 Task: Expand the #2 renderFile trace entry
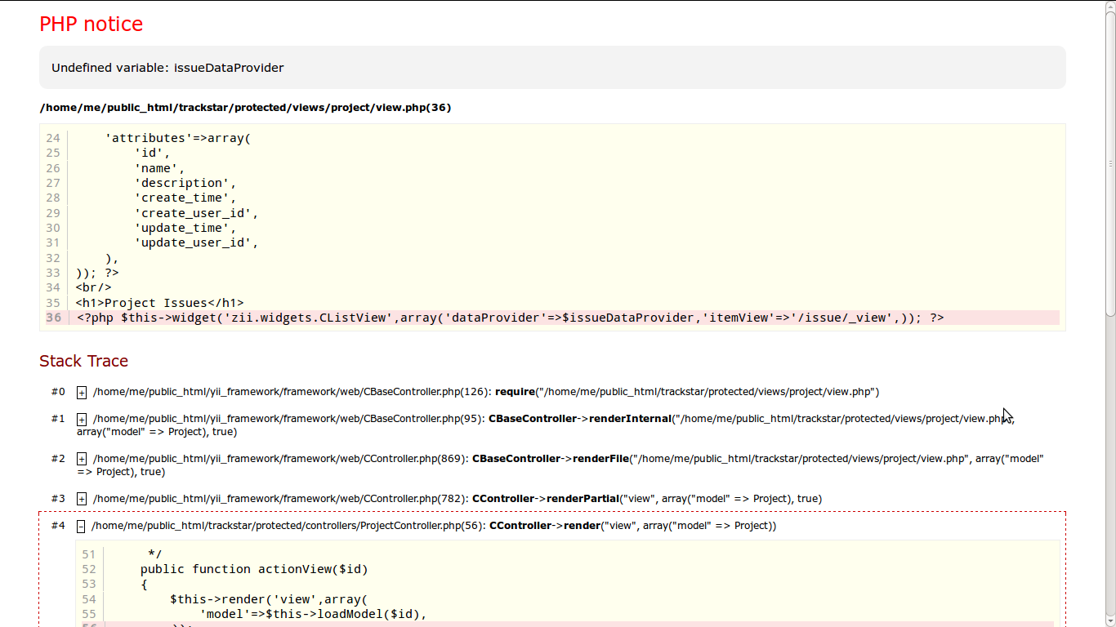tap(82, 460)
